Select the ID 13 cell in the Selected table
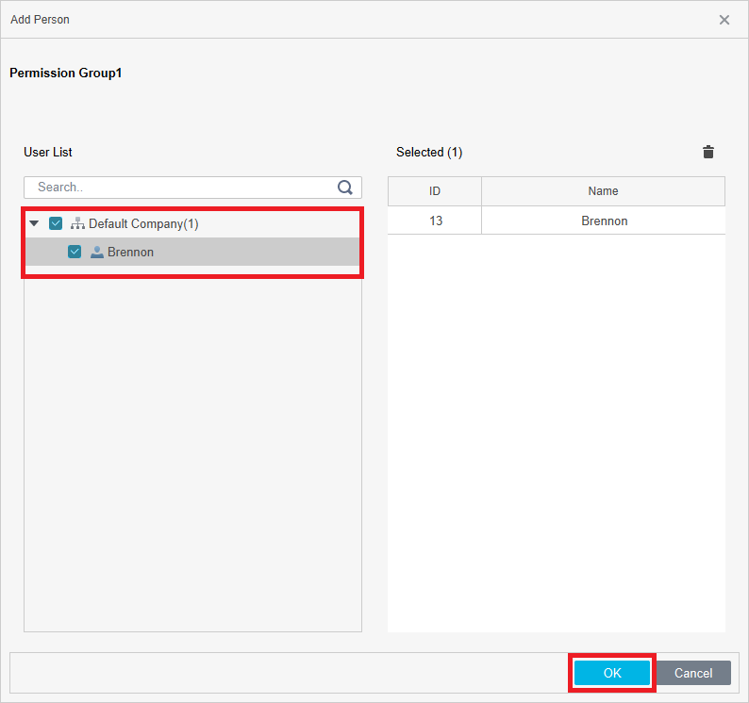Screen dimensions: 749x703 coord(435,221)
